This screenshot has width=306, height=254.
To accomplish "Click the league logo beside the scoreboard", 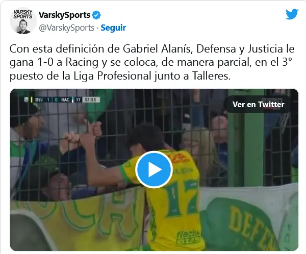I will point(27,100).
